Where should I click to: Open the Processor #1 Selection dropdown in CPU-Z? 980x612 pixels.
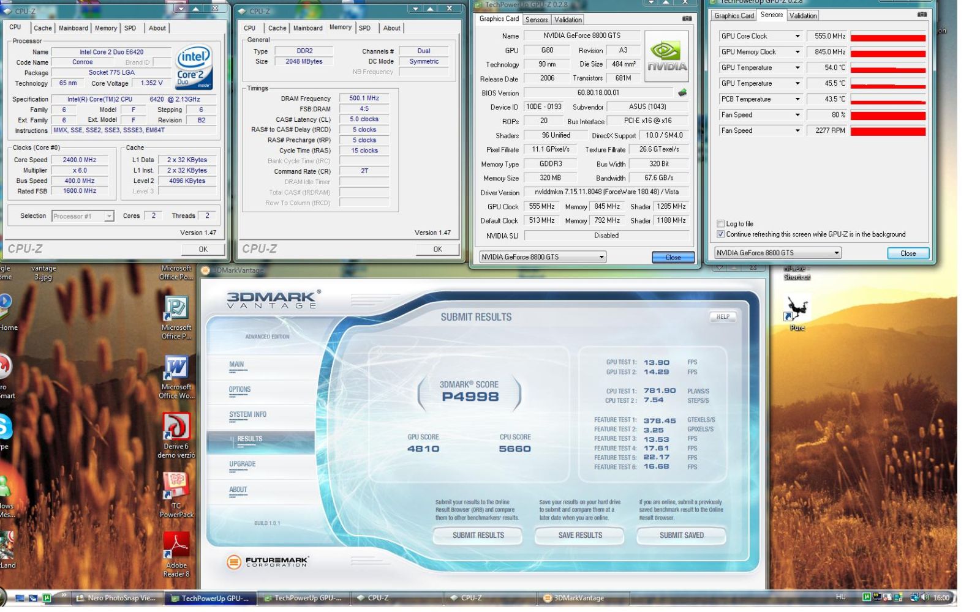pyautogui.click(x=83, y=216)
